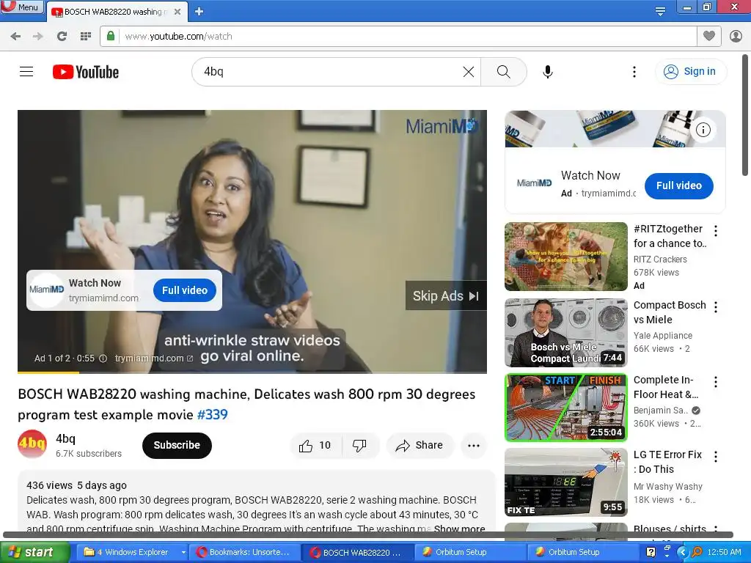Reload the current page
The image size is (751, 563).
[62, 37]
